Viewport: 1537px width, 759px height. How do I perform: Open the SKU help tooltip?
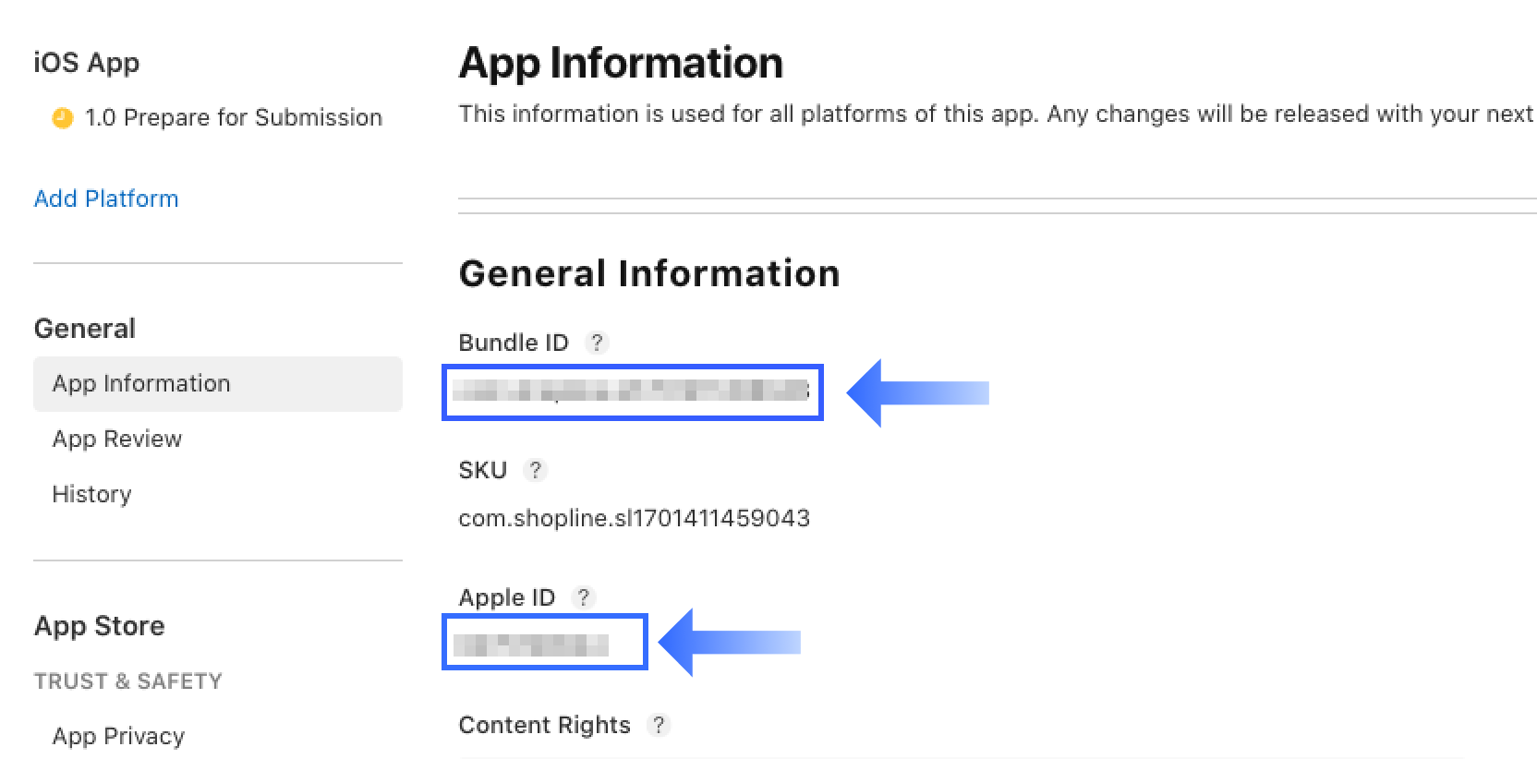[x=536, y=470]
